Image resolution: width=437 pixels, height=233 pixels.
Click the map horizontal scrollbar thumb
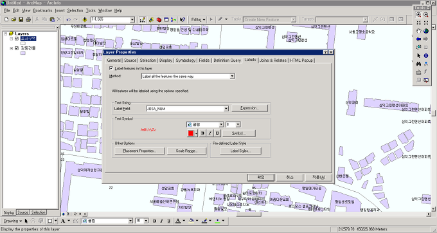coord(249,214)
